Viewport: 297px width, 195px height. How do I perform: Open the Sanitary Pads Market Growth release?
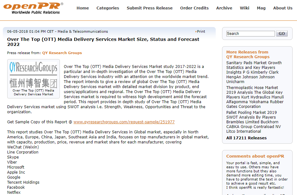coord(254,72)
